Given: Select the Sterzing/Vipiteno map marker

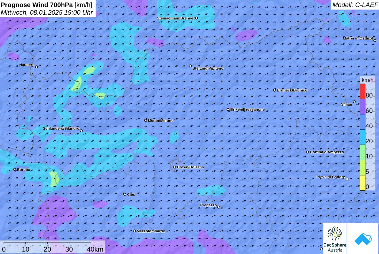Looking at the screenshot, I should (190, 66).
